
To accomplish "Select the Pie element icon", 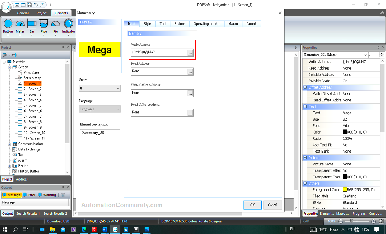I will click(55, 24).
